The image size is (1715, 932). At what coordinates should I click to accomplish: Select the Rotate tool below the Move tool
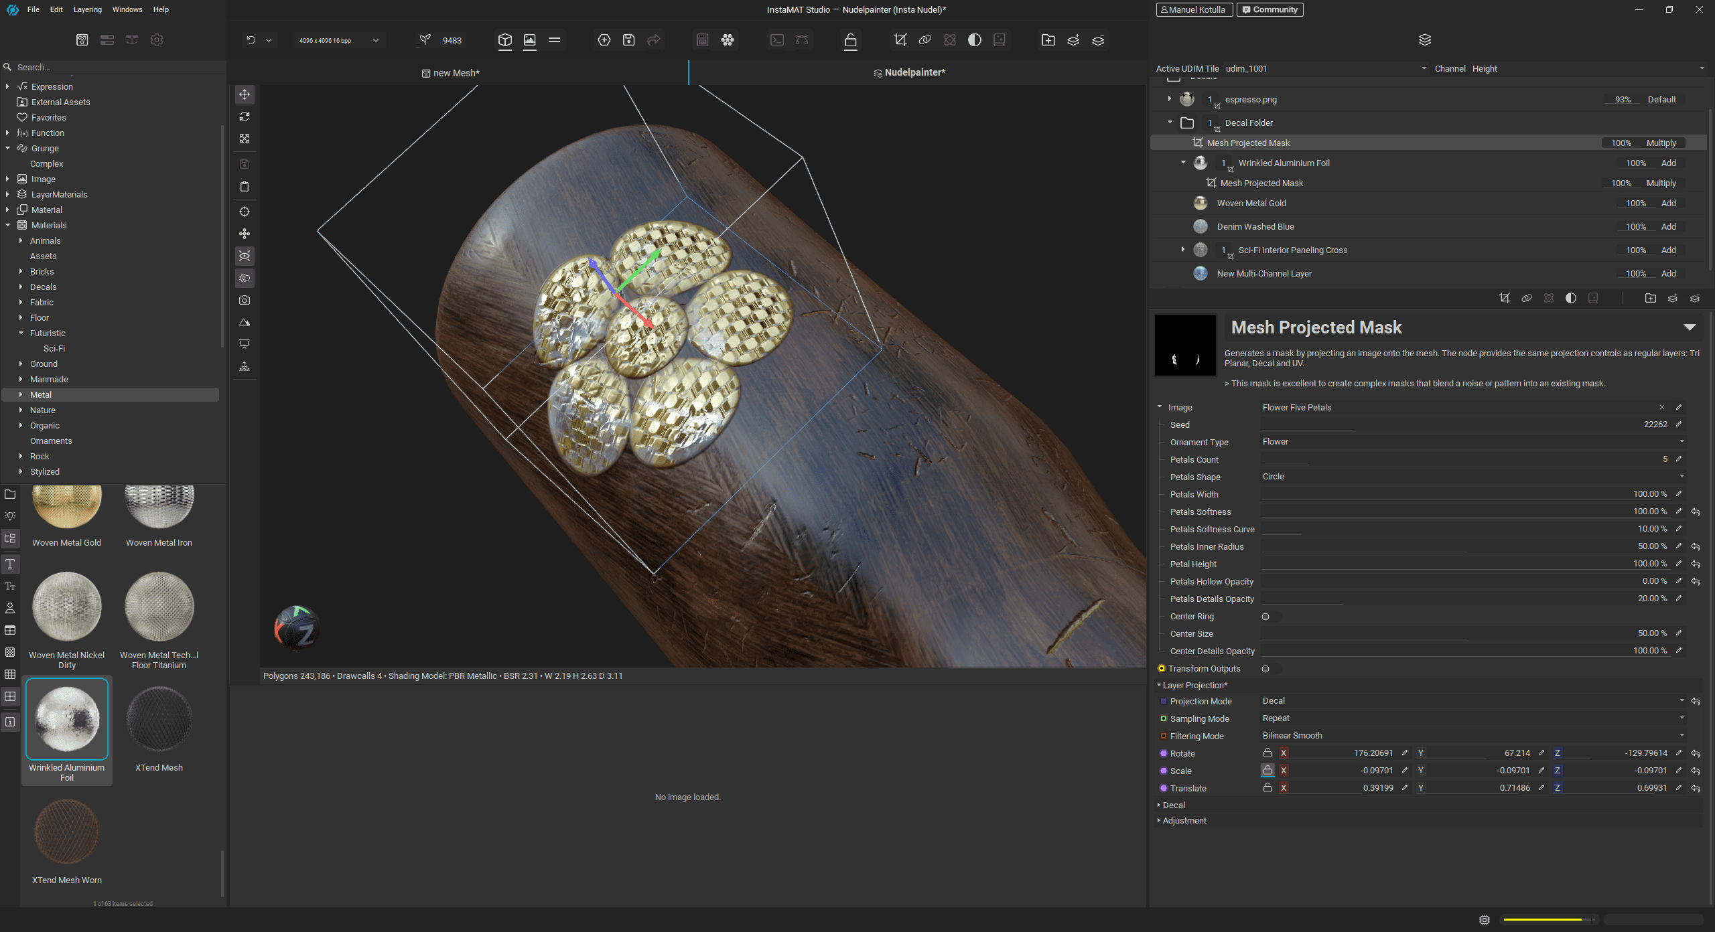tap(244, 116)
